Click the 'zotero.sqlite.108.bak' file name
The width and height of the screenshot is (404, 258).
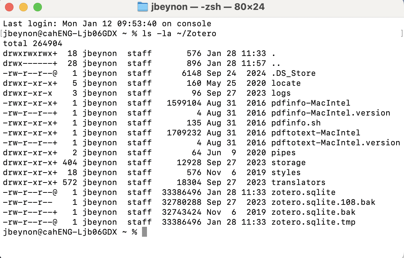coord(323,202)
